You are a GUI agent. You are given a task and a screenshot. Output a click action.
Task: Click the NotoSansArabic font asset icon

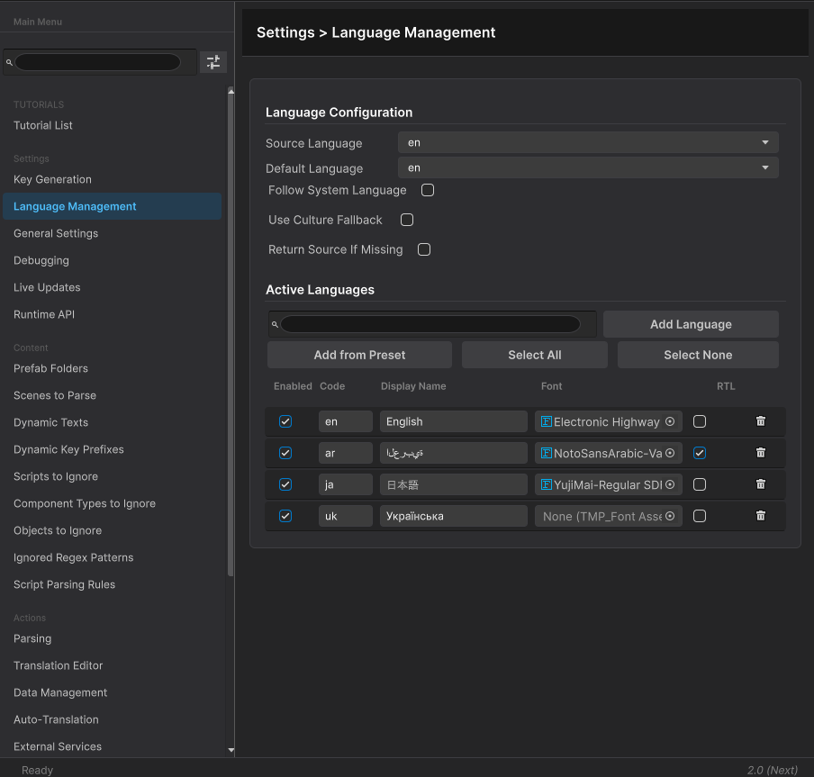tap(547, 453)
